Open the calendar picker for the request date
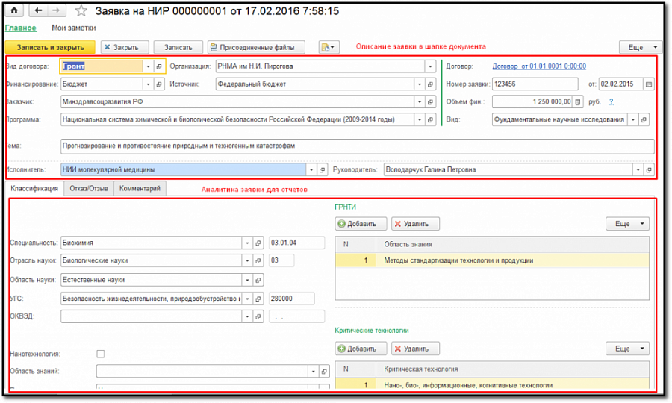This screenshot has height=403, width=672. (x=649, y=84)
